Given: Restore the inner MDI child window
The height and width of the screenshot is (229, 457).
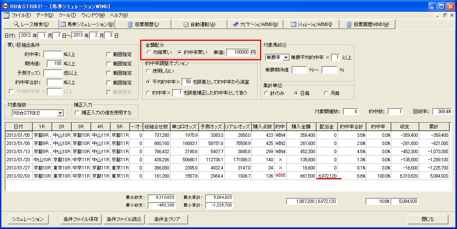Looking at the screenshot, I should click(445, 15).
